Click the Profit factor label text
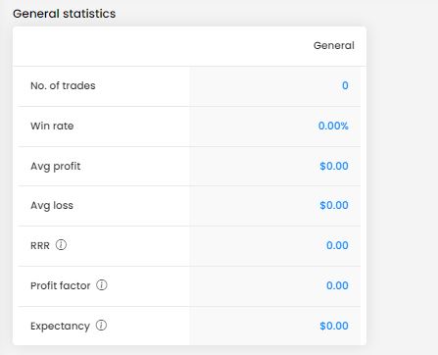Viewport: 438px width, 355px height. click(61, 285)
